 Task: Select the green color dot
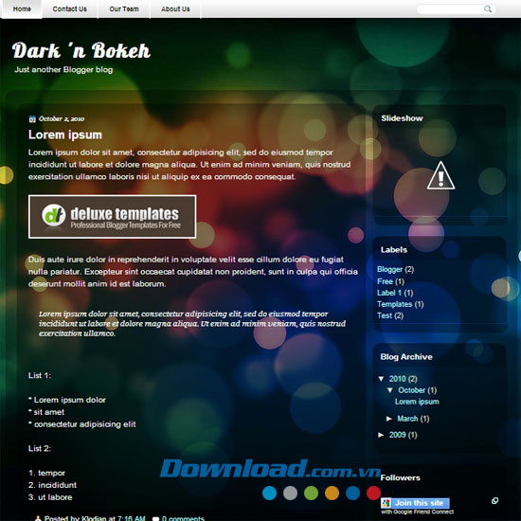(x=311, y=493)
